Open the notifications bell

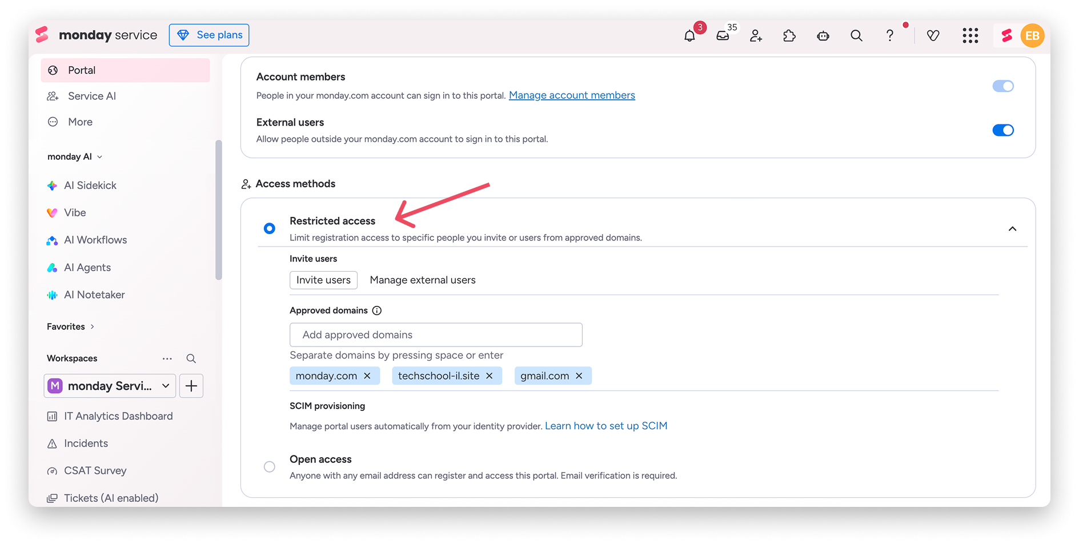point(689,35)
